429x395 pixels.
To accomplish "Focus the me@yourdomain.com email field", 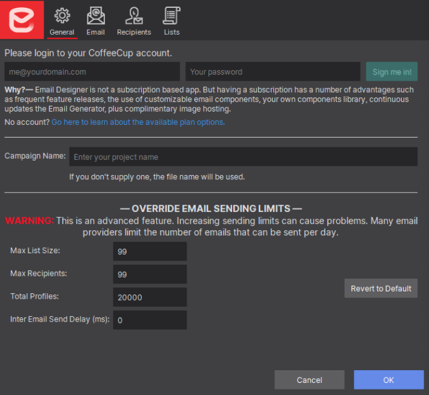I will (x=92, y=71).
